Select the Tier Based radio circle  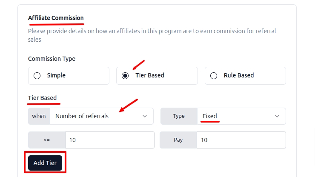(x=125, y=76)
